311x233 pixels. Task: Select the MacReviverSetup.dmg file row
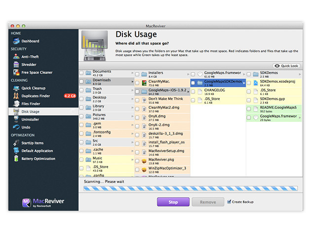162,152
